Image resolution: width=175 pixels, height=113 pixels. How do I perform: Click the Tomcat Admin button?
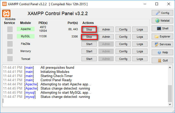coord(106,59)
